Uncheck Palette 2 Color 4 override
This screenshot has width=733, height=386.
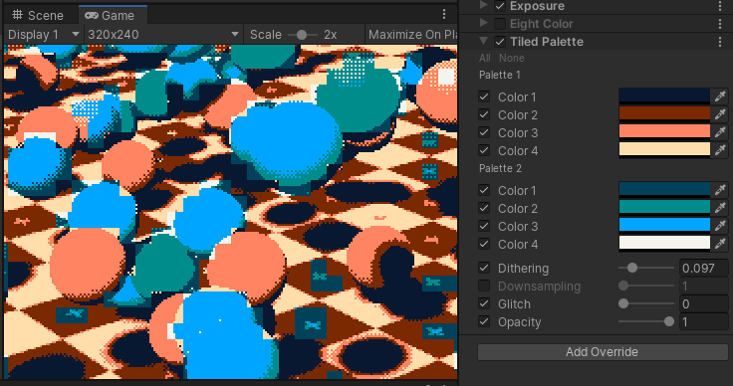tap(484, 244)
